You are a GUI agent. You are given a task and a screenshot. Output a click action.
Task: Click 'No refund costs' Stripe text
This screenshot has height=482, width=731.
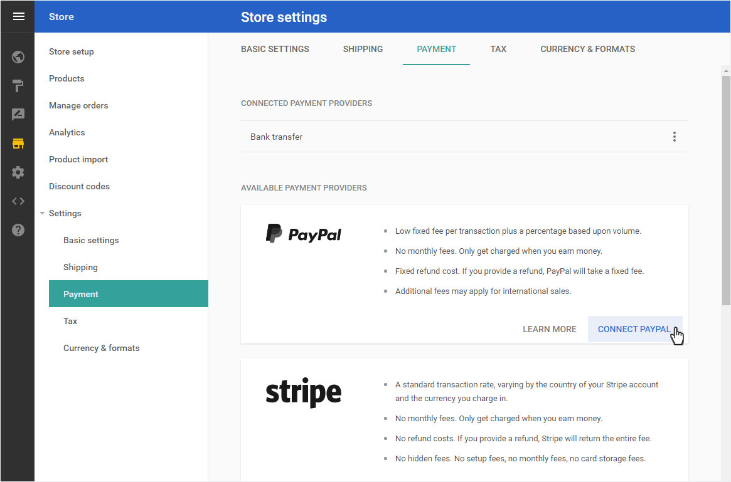point(523,439)
